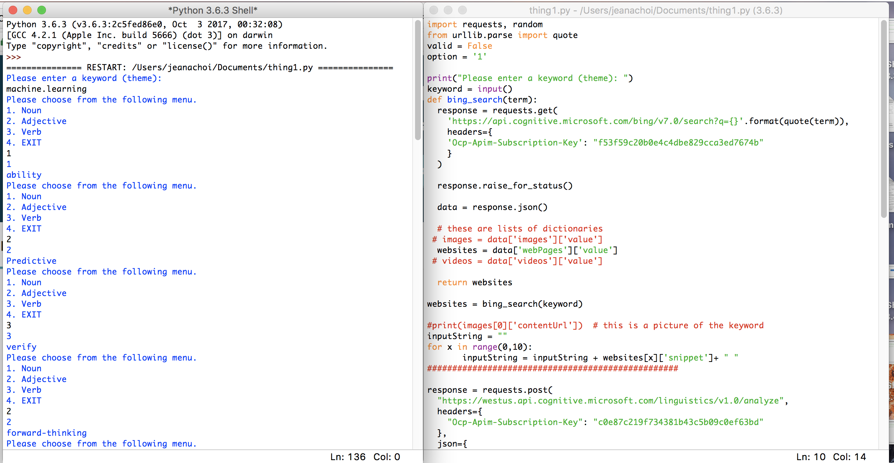Click the Python Shell scrollbar thumb
Screen dimensions: 894x463
point(418,81)
